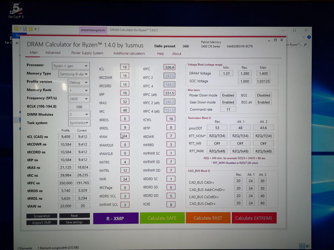The width and height of the screenshot is (334, 250).
Task: Select the tRCDWR timing value box
Action: click(125, 76)
